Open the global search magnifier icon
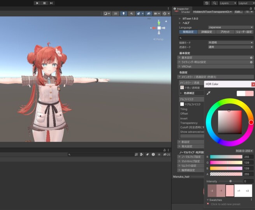255x210 pixels. click(215, 3)
